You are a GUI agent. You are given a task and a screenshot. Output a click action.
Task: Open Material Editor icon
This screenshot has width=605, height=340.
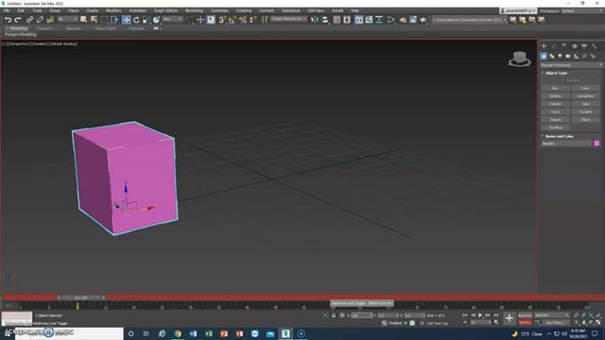pyautogui.click(x=391, y=20)
